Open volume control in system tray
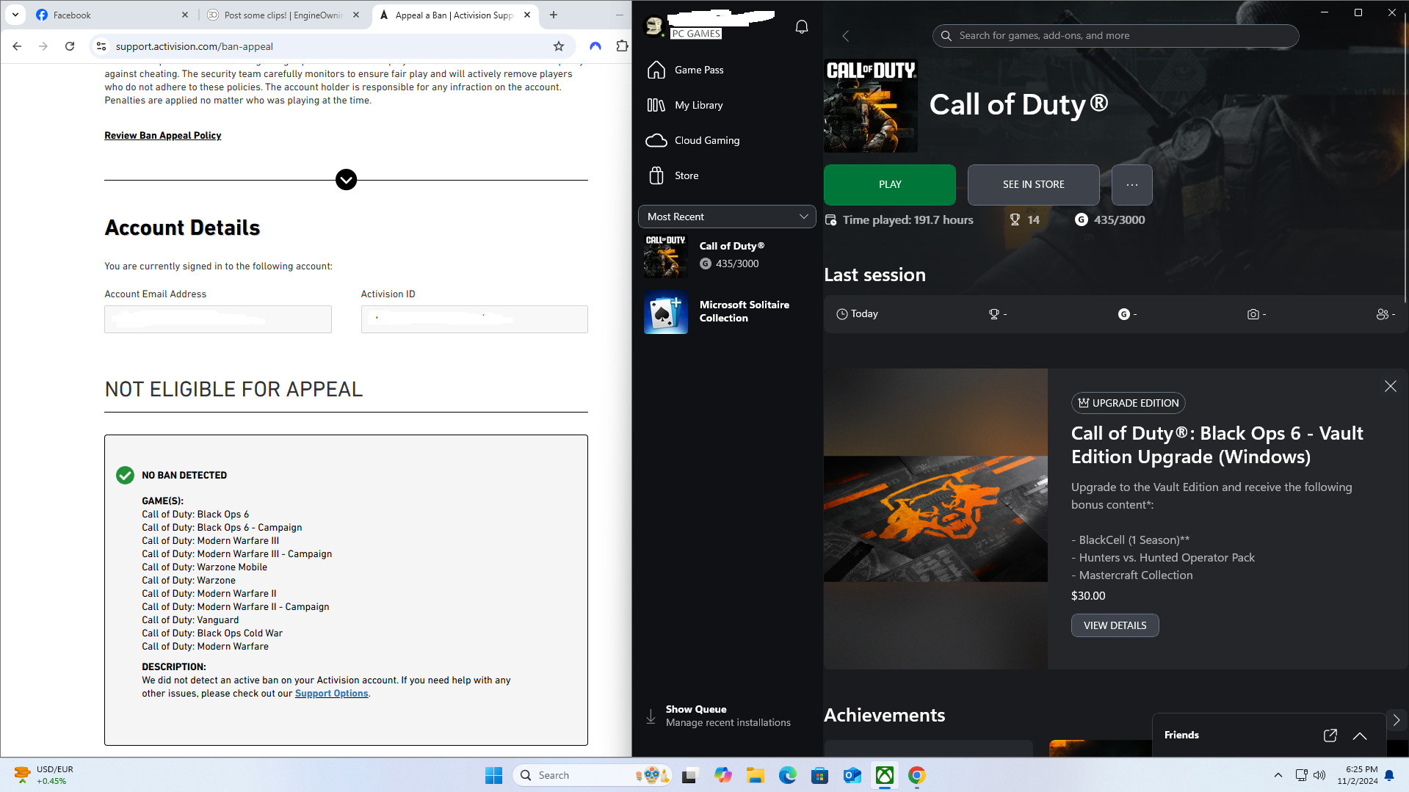Image resolution: width=1409 pixels, height=792 pixels. click(x=1319, y=775)
